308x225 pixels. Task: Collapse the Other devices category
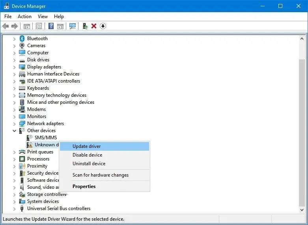pos(14,131)
